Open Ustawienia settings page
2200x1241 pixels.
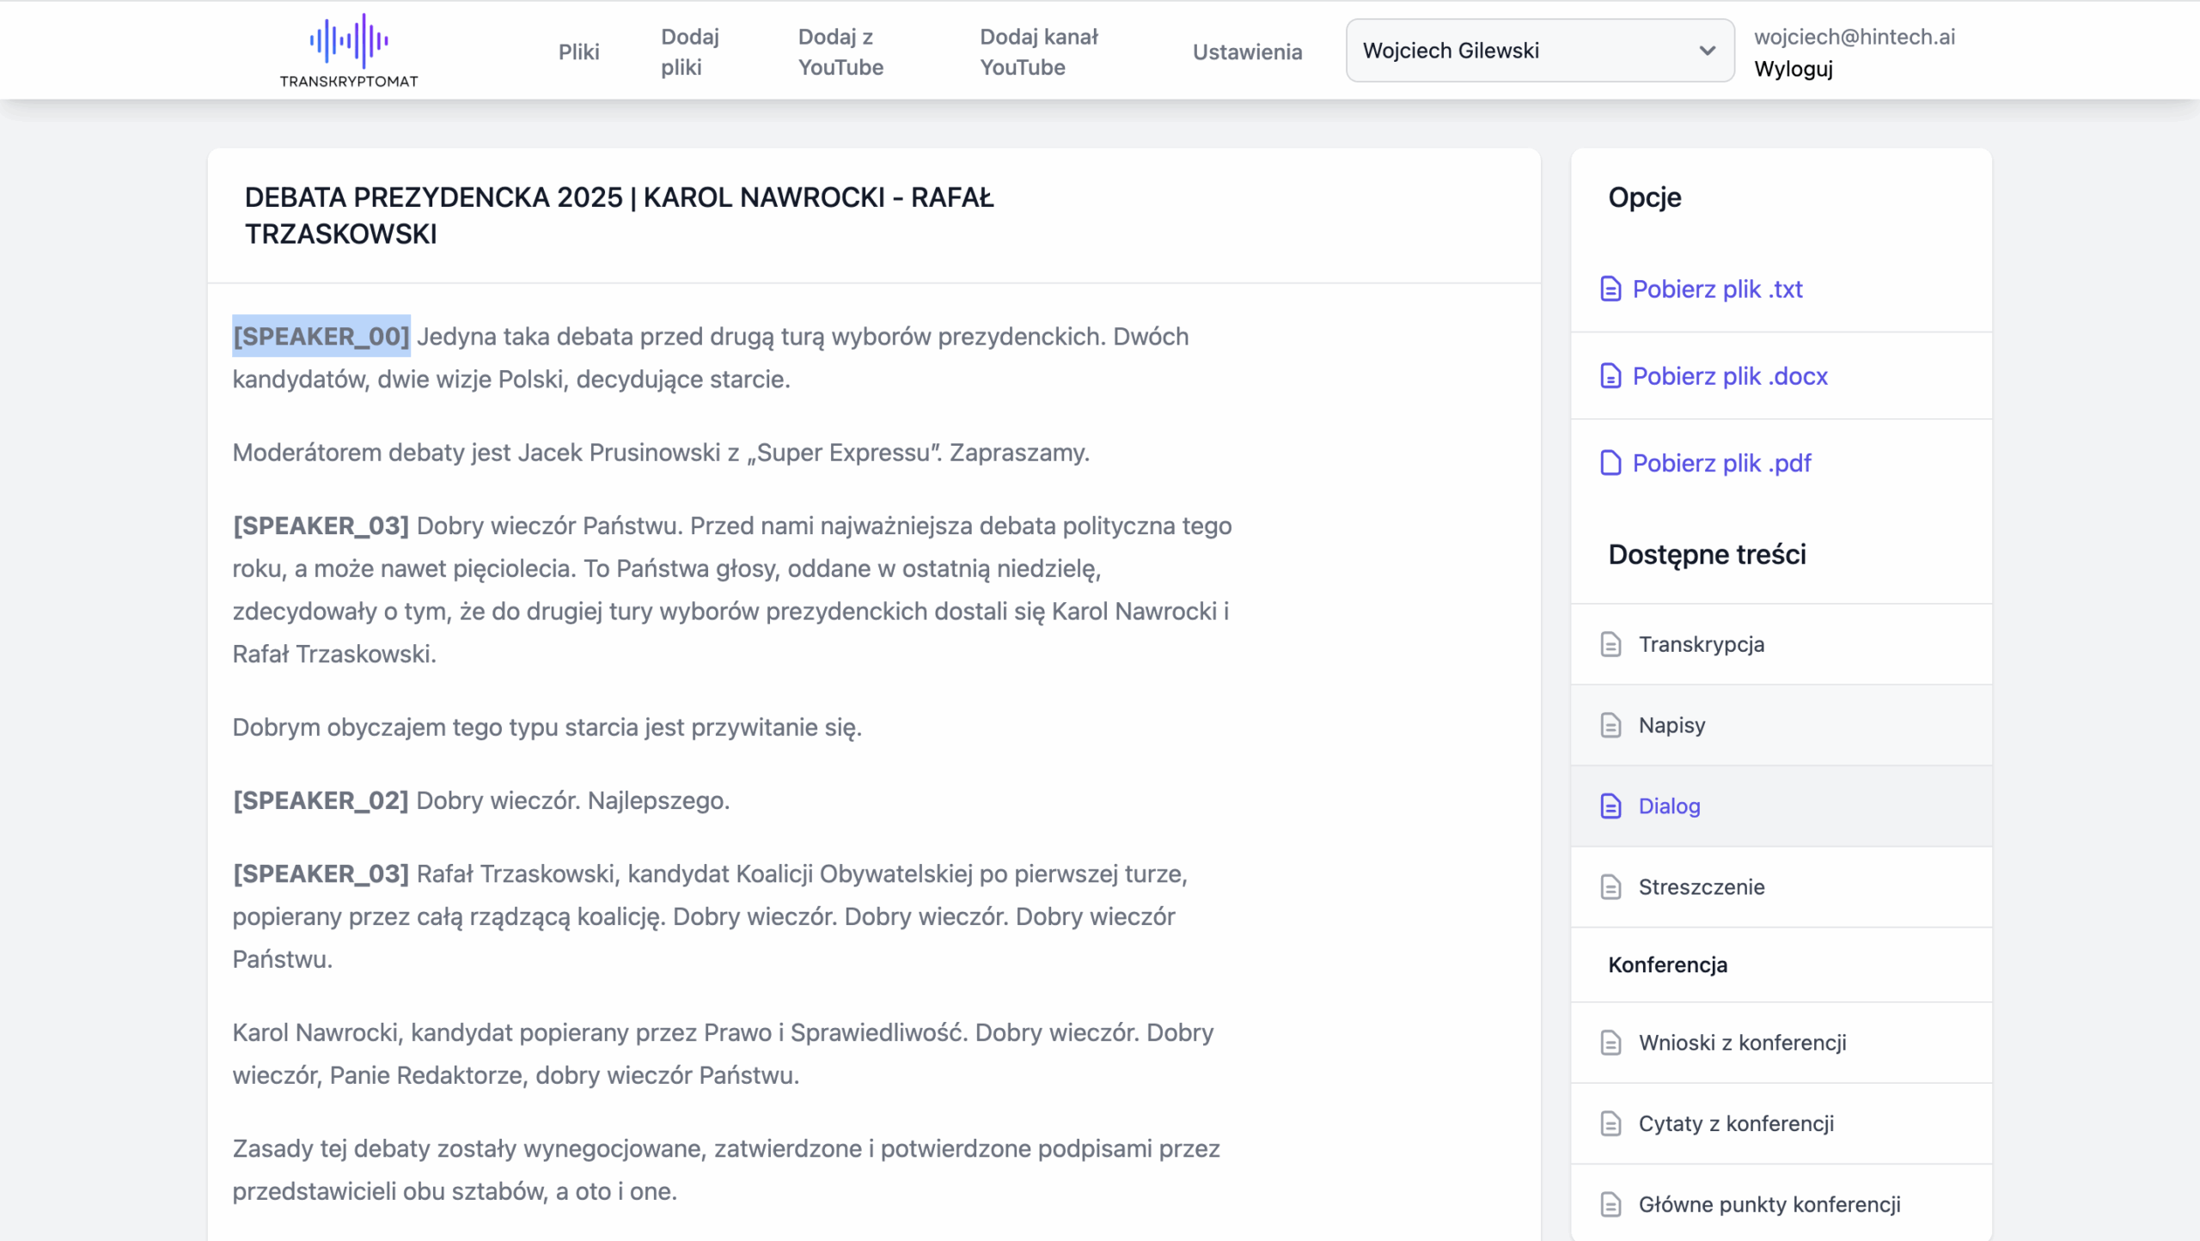(1247, 52)
